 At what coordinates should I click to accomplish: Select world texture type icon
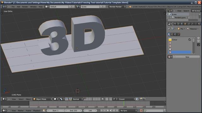(x=175, y=34)
